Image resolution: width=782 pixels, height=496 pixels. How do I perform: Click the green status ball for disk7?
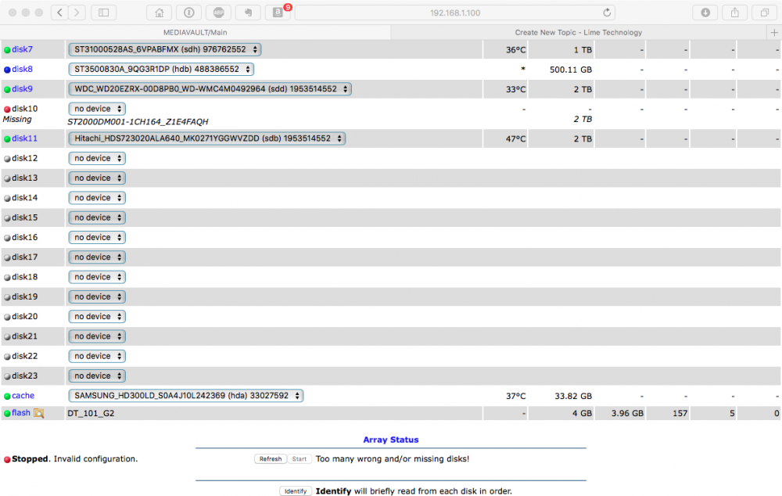(7, 50)
